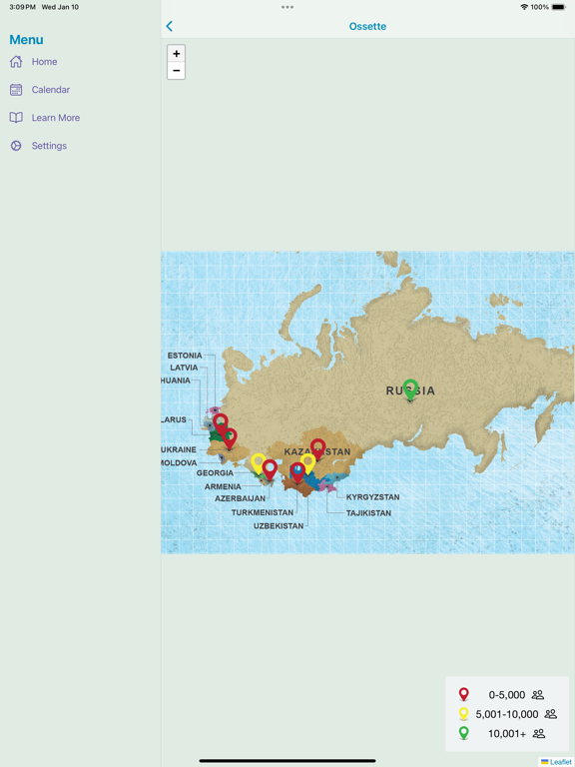The height and width of the screenshot is (767, 575).
Task: Click the UZBEKISTAN map label
Action: point(279,526)
